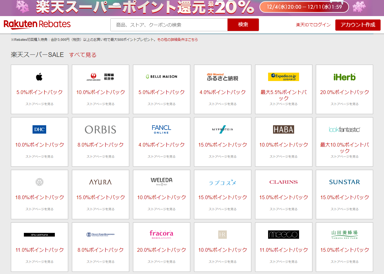Click the iHerb logo
This screenshot has width=384, height=274.
tap(344, 77)
